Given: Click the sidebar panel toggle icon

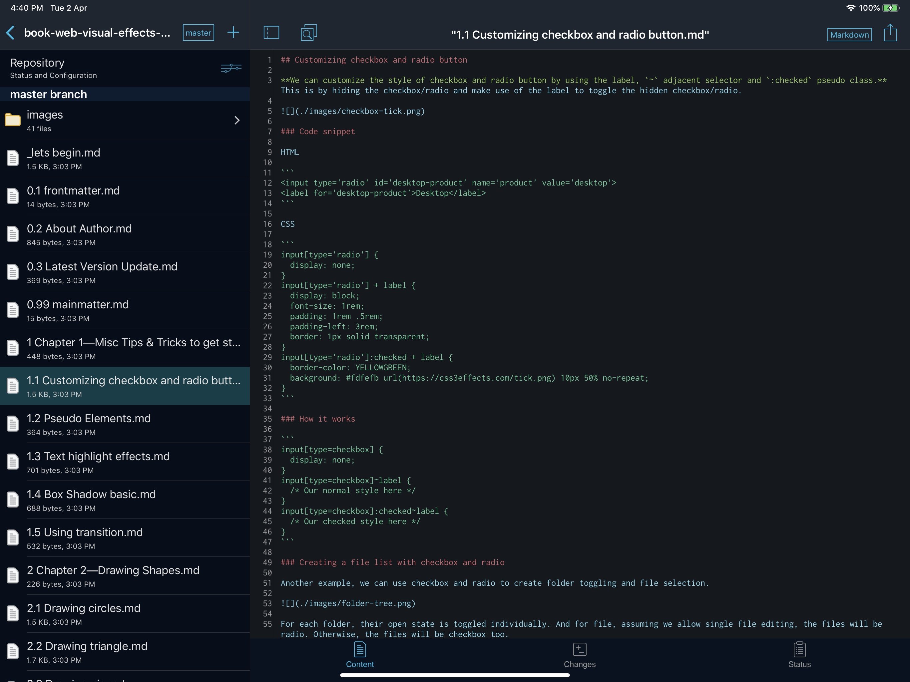Looking at the screenshot, I should click(x=271, y=33).
